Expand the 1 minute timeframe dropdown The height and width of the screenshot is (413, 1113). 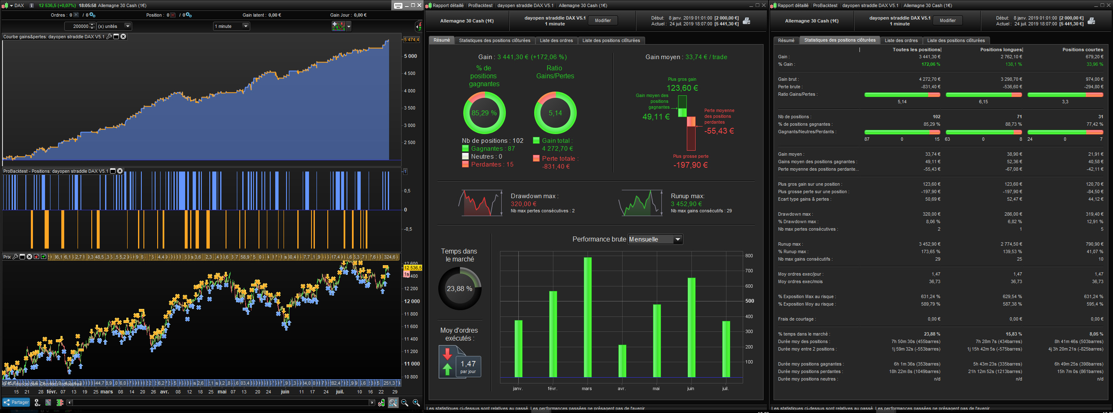click(x=231, y=26)
